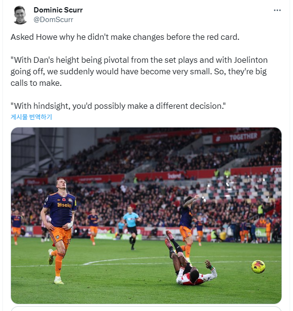Click the TOGETHER banner in the stands

(237, 137)
